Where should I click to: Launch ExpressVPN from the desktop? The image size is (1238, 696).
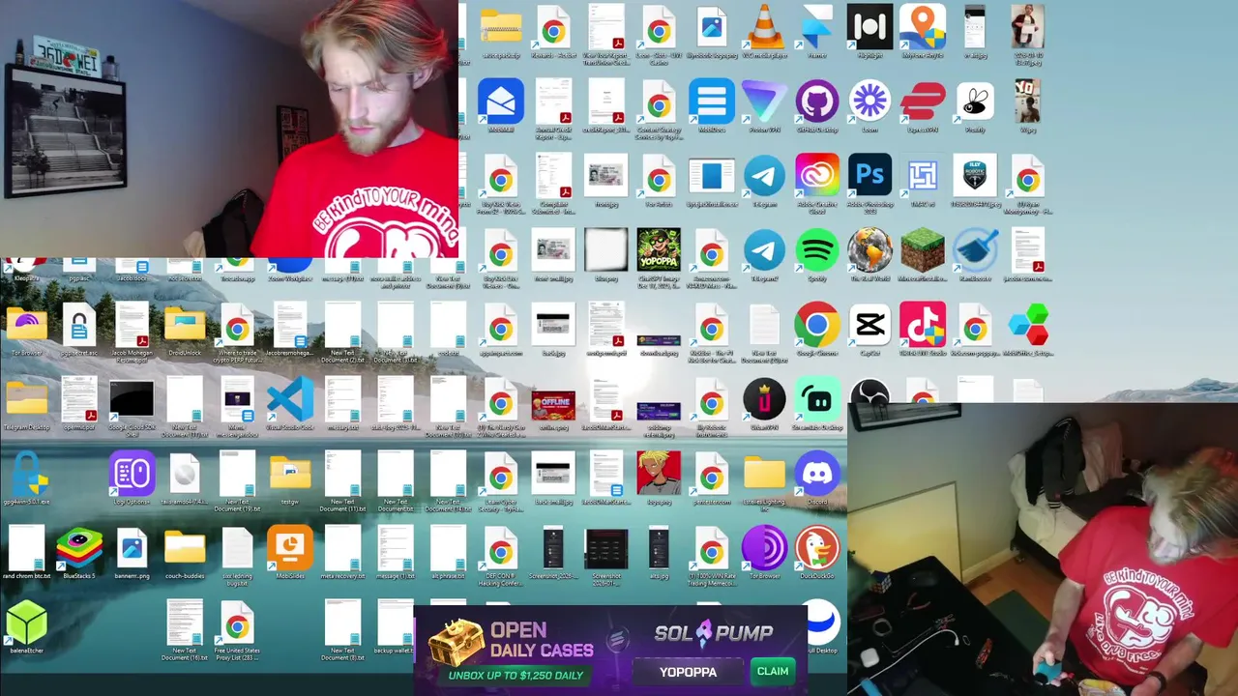point(923,101)
